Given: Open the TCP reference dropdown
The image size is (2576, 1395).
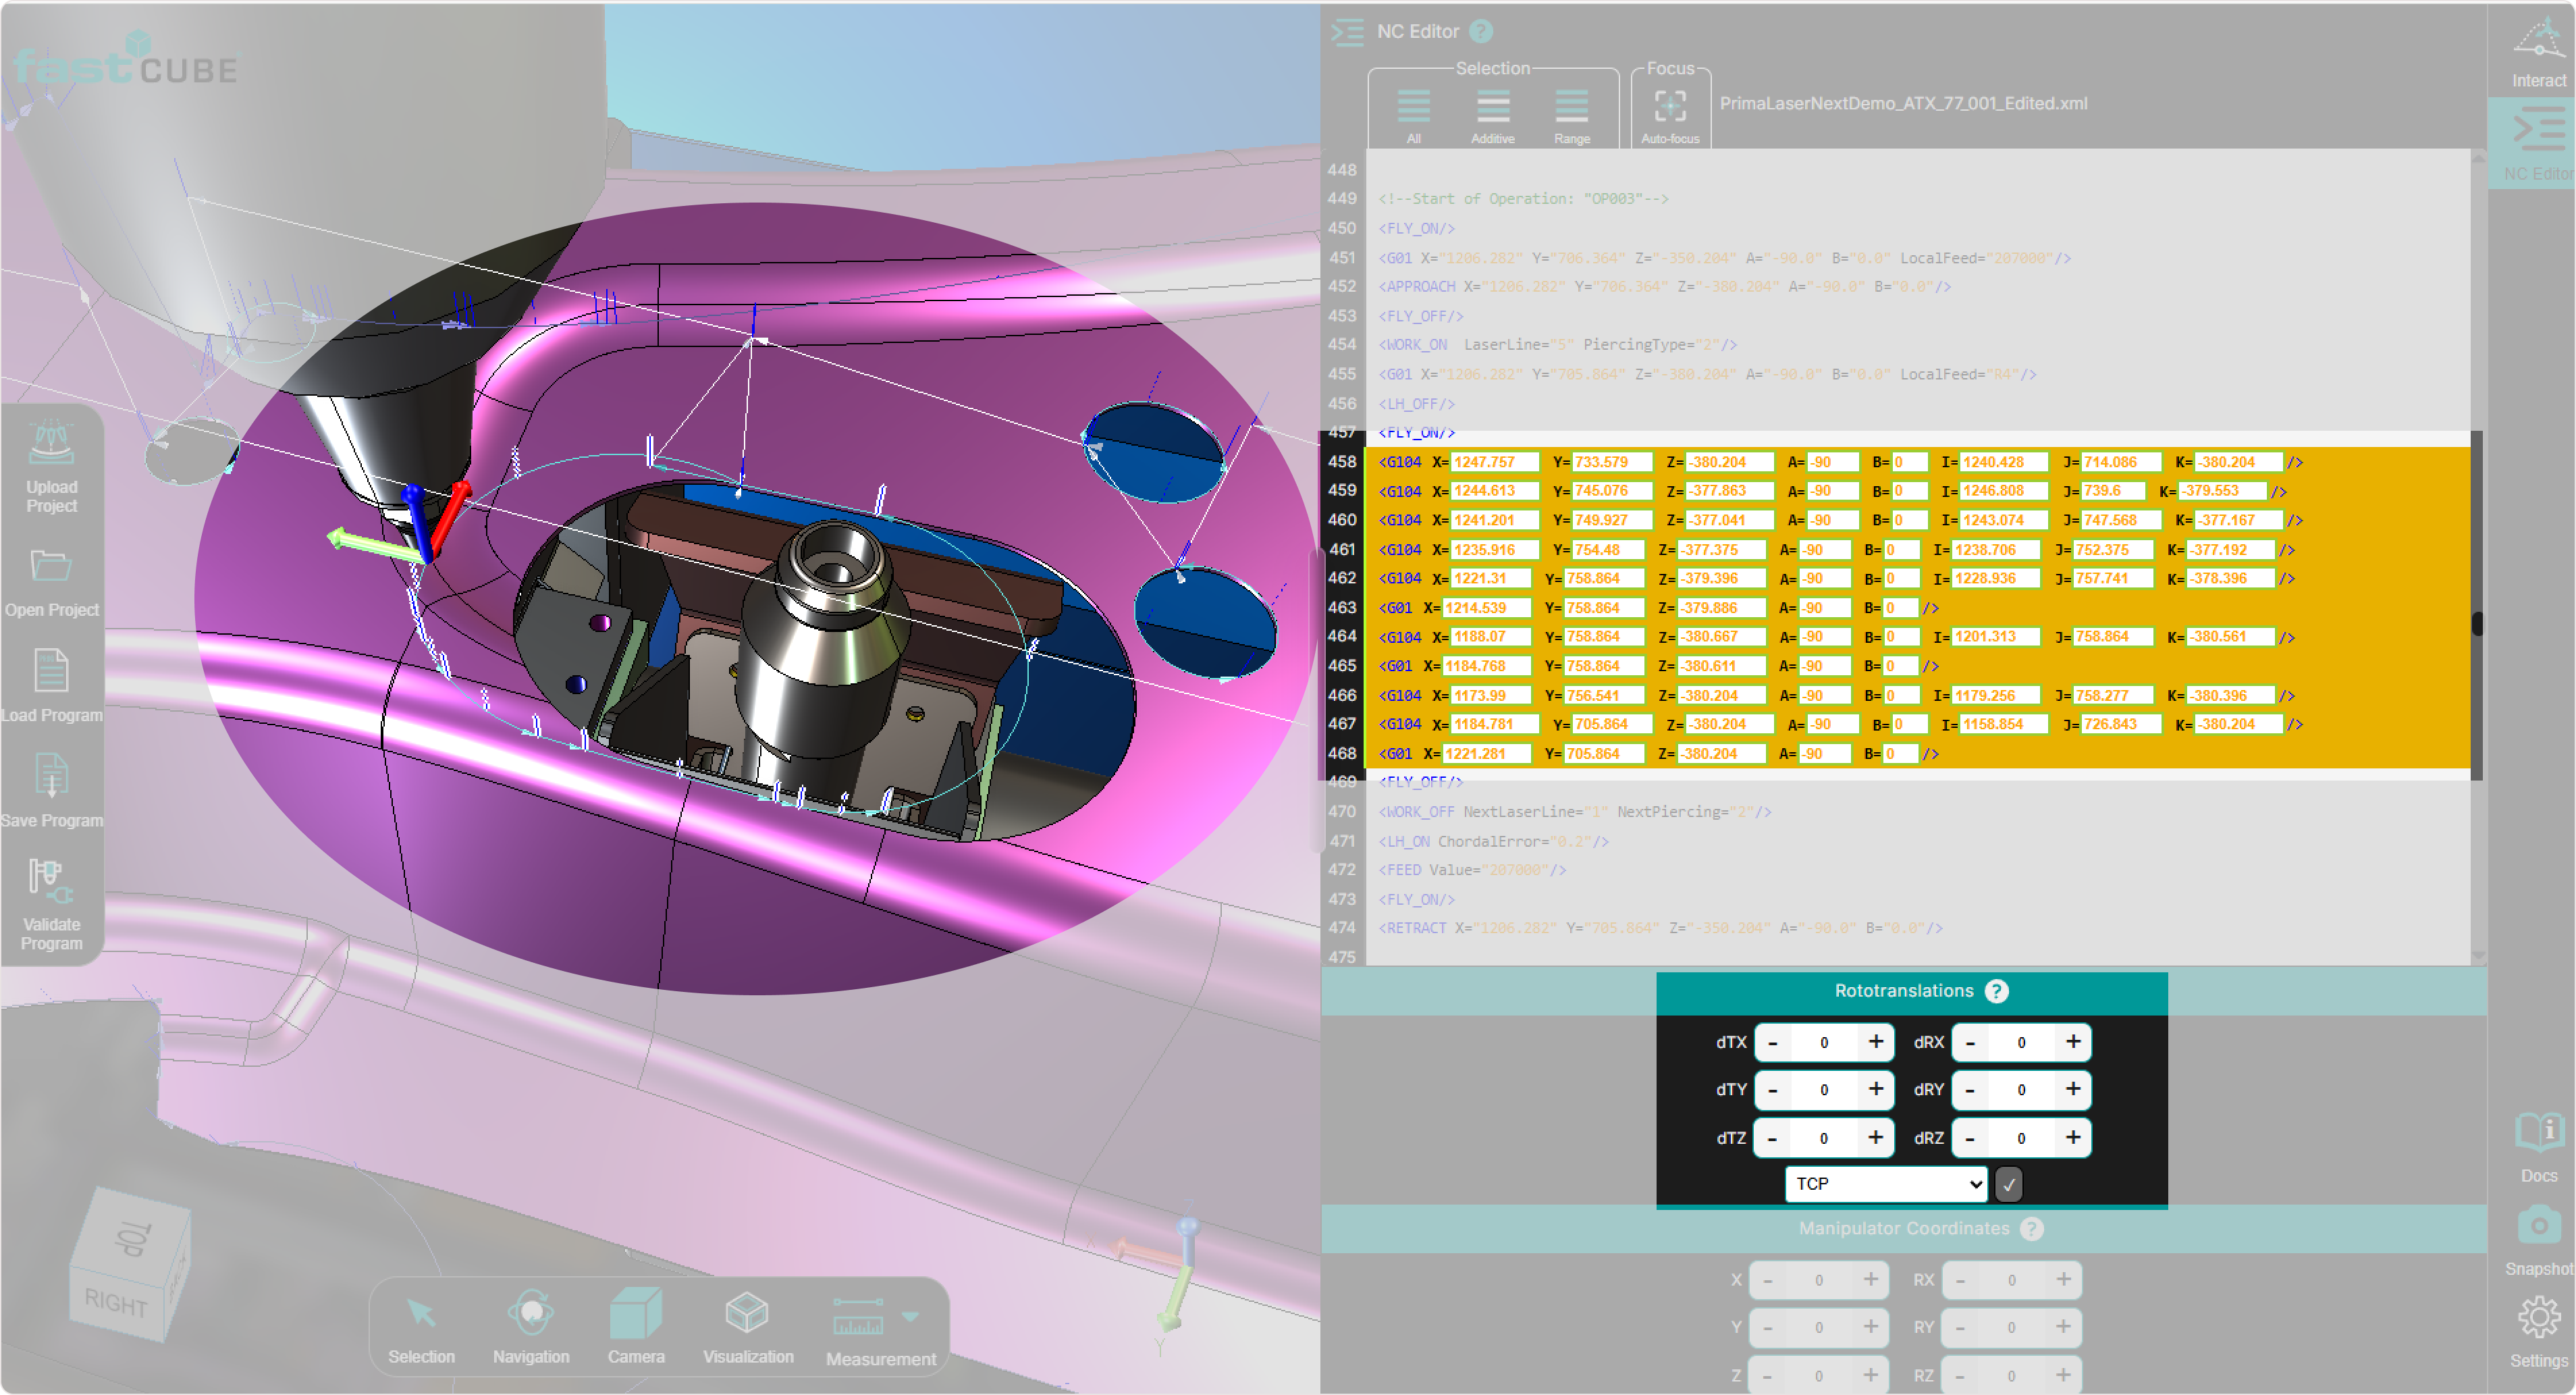Looking at the screenshot, I should pyautogui.click(x=1885, y=1184).
